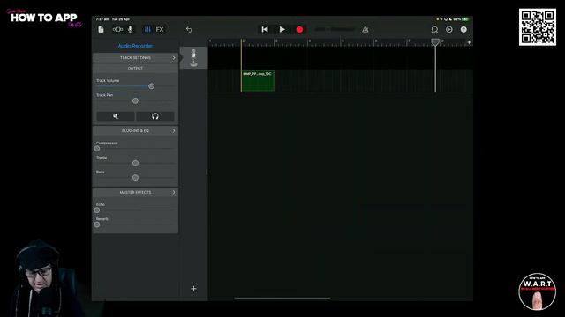Expand MASTER EFFECTS section
The width and height of the screenshot is (565, 317).
pos(135,193)
